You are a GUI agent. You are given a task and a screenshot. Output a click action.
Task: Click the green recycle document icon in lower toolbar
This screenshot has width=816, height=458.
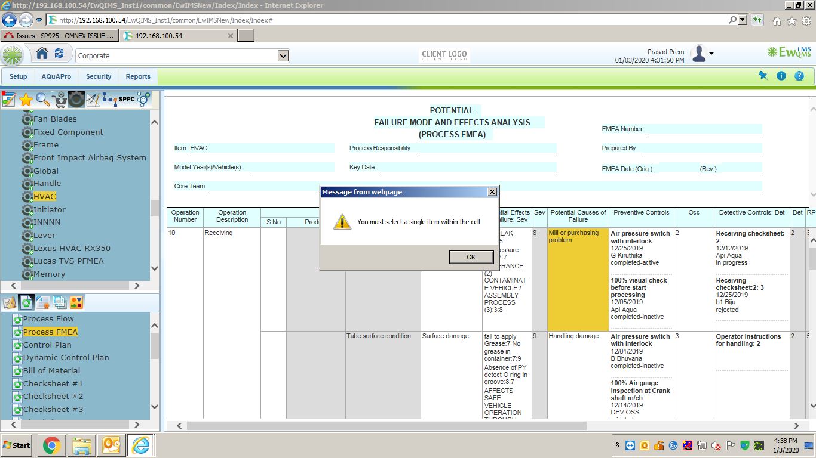pos(26,302)
